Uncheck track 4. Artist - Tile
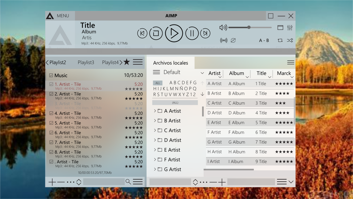 [x=51, y=113]
